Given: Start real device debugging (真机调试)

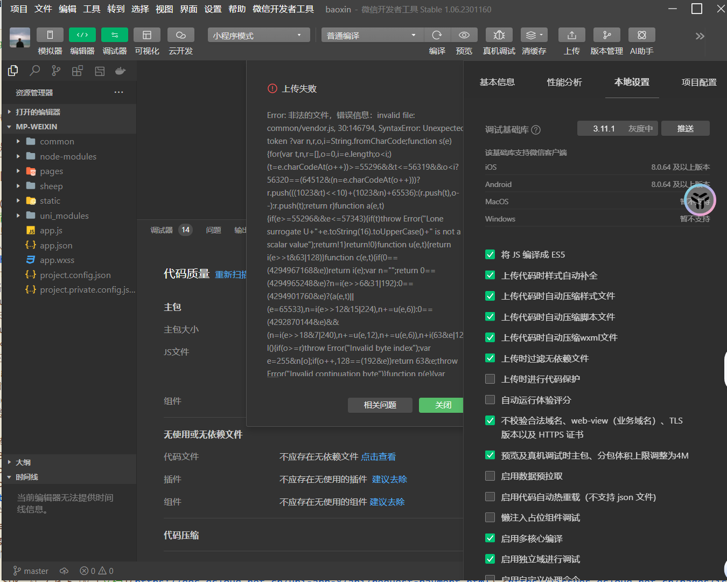Looking at the screenshot, I should [x=499, y=35].
